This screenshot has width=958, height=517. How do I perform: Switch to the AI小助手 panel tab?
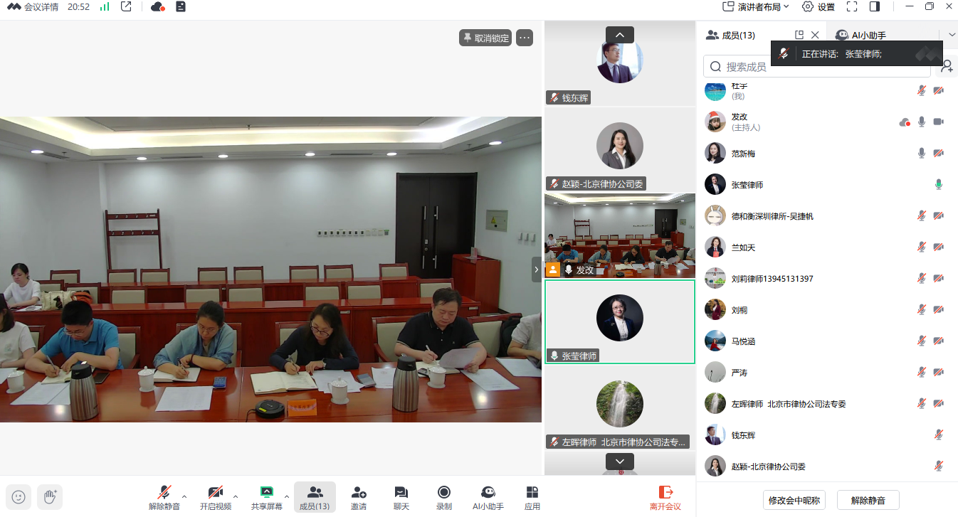[x=861, y=36]
